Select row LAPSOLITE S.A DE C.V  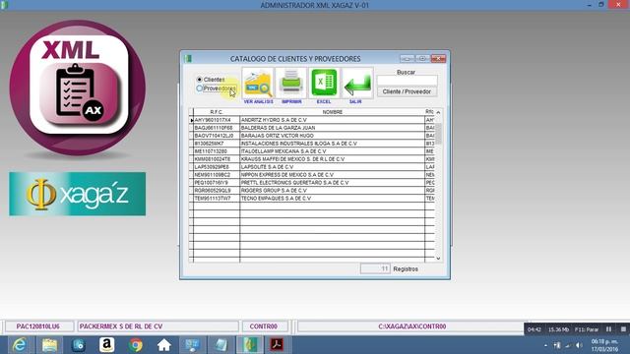click(311, 166)
